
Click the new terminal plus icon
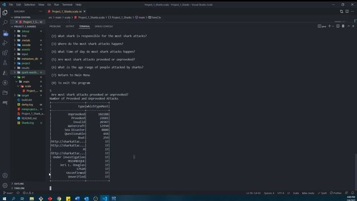[x=330, y=26]
